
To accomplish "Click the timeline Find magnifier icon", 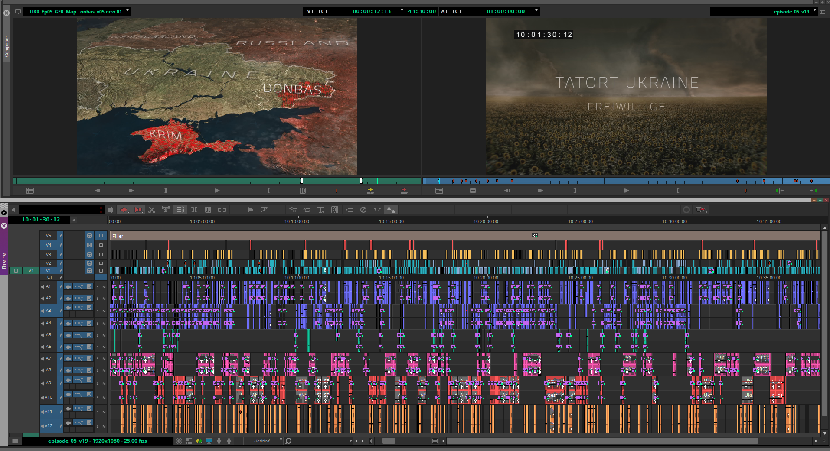I will [288, 441].
